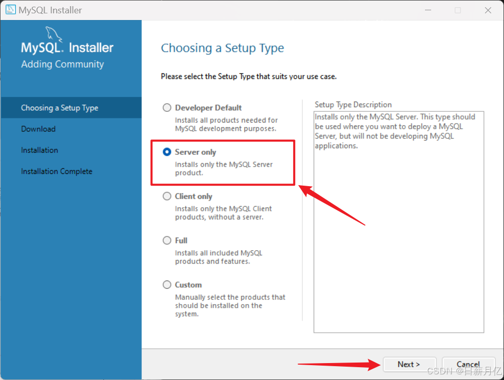504x380 pixels.
Task: Click the Cancel button
Action: [x=468, y=364]
